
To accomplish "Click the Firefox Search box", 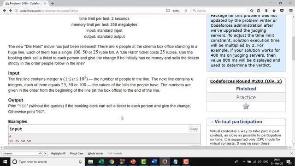I will tap(219, 11).
